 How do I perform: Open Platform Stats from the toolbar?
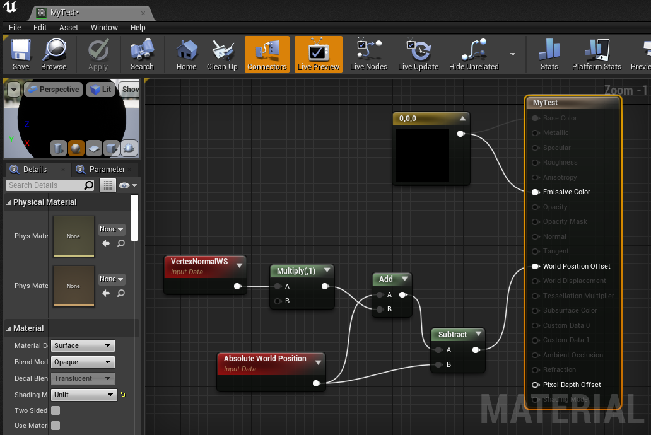pos(596,54)
